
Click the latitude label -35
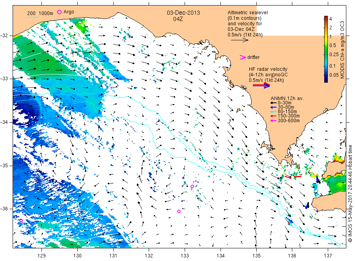tap(4, 166)
